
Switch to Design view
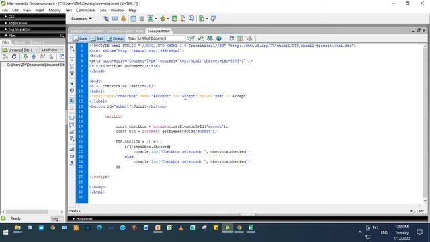116,38
